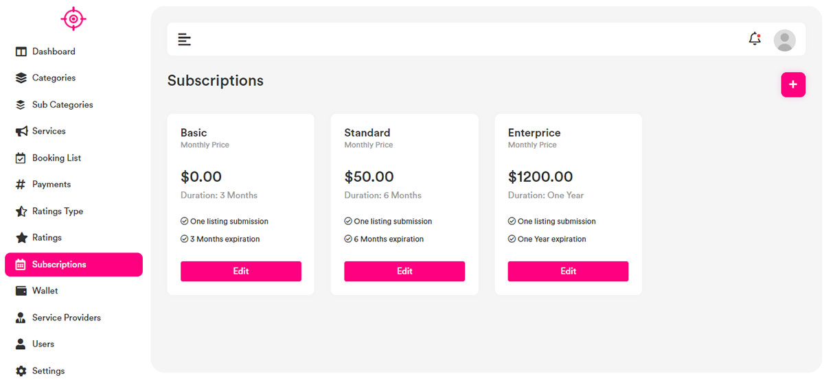The height and width of the screenshot is (380, 824).
Task: Click the Categories layers icon
Action: pyautogui.click(x=21, y=78)
